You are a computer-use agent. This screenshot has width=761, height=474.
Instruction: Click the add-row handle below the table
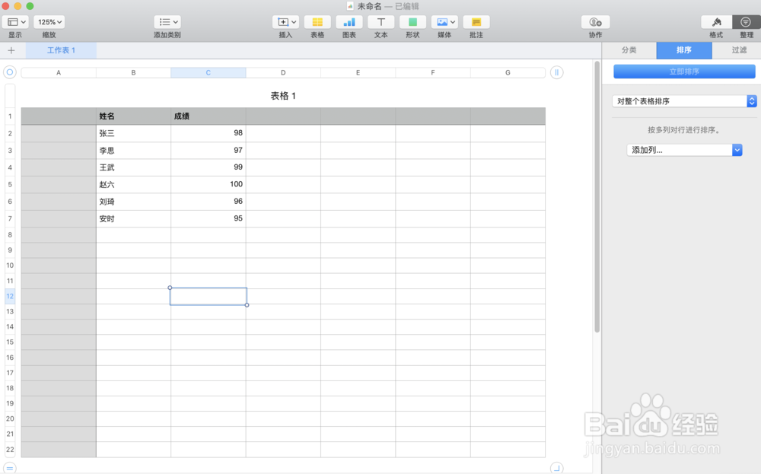[10, 468]
